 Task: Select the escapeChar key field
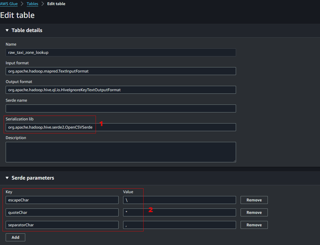(62, 200)
